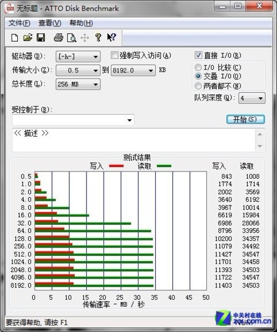Click write value 10200 in results

click(x=223, y=238)
